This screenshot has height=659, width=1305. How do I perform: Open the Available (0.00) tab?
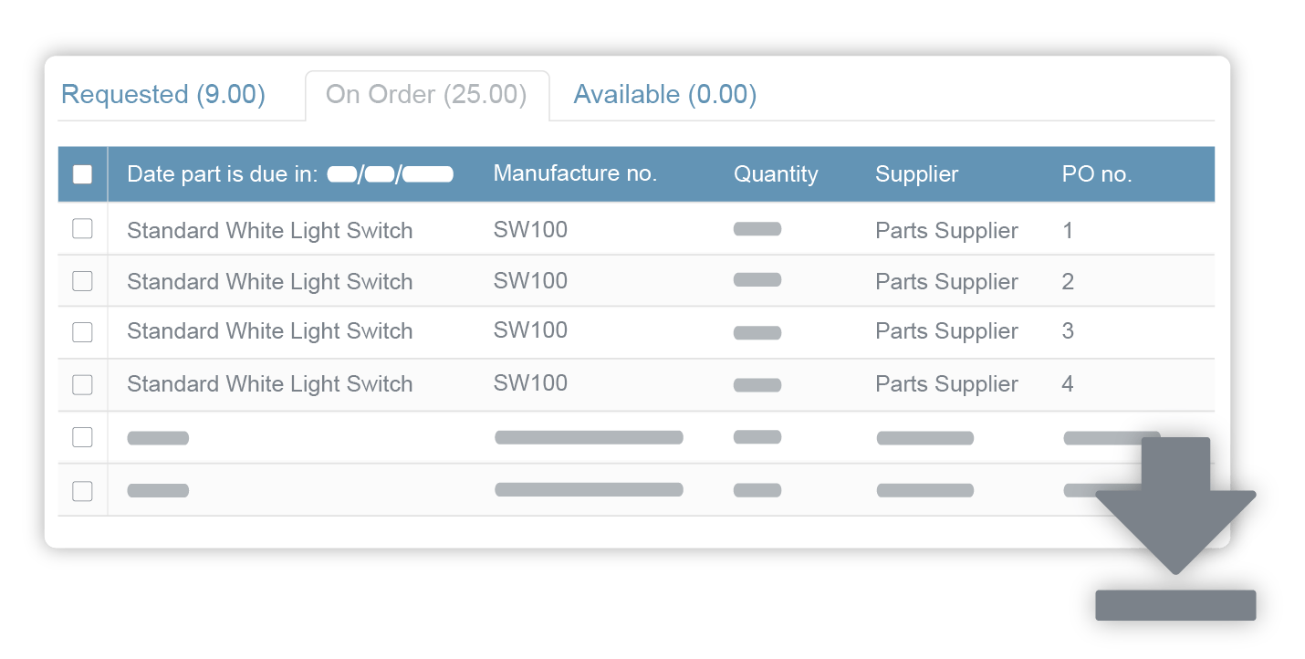coord(664,95)
